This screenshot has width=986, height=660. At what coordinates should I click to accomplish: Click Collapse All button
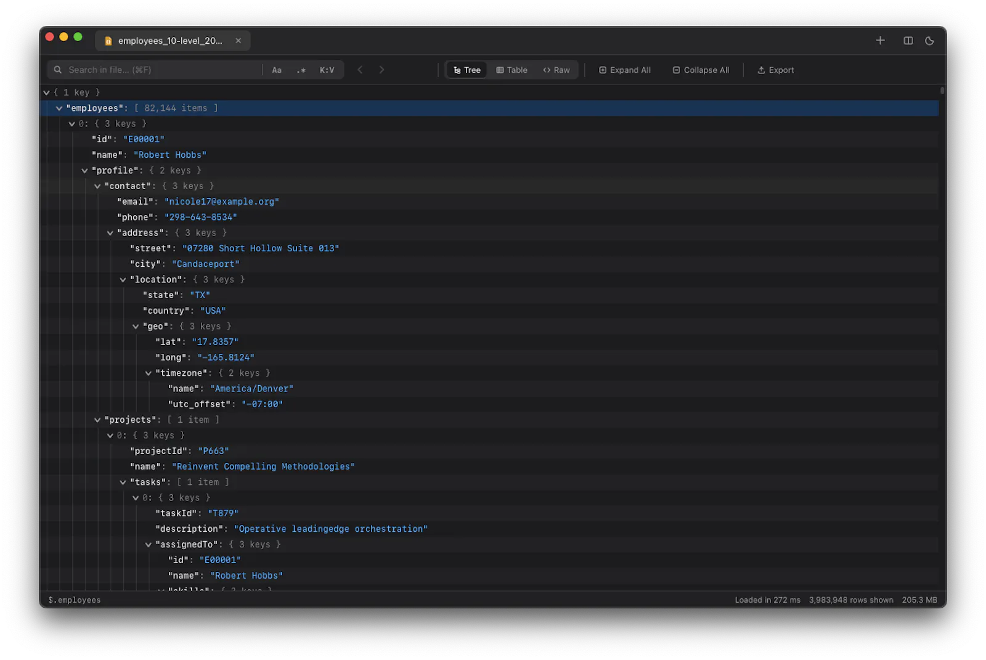click(701, 70)
